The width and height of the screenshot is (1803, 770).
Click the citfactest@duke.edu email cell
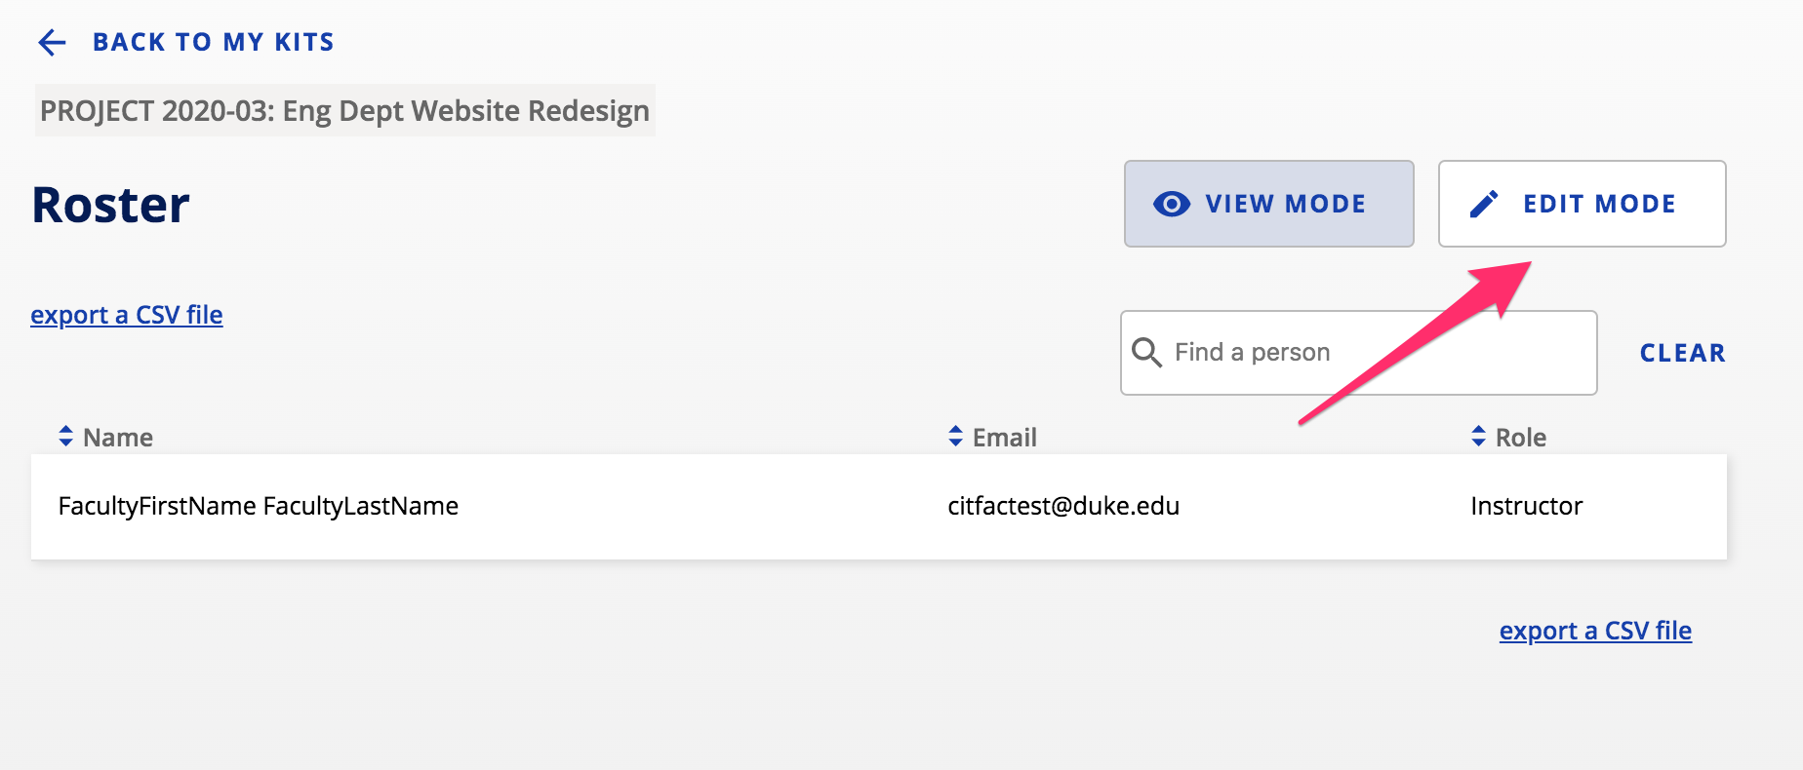click(1063, 506)
